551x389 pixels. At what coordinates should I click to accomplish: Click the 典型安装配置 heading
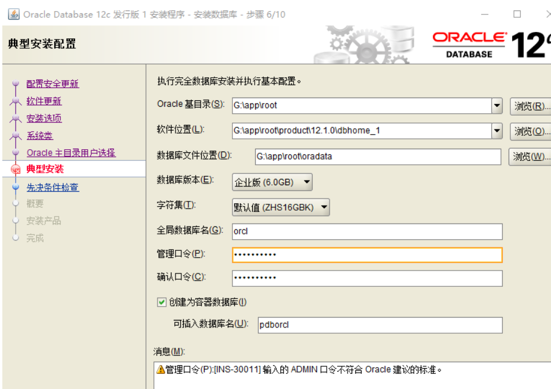click(x=42, y=44)
